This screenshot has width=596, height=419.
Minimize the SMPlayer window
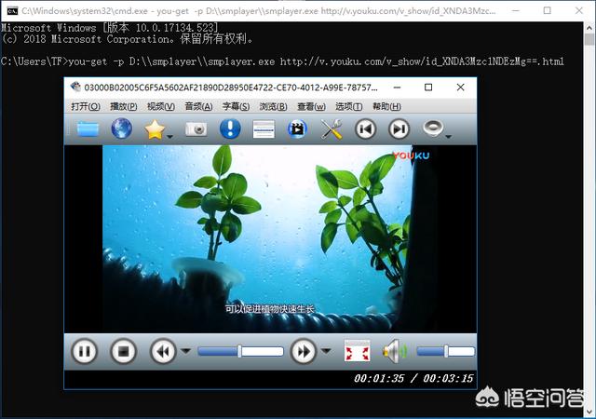(398, 88)
